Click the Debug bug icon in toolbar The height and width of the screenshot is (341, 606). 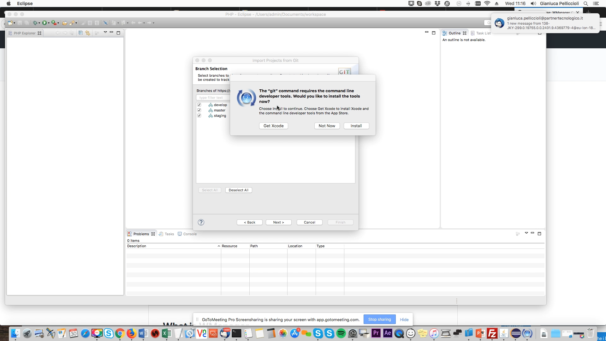(x=35, y=23)
